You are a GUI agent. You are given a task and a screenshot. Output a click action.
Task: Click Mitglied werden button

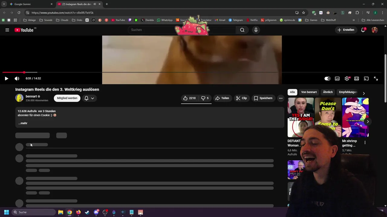coord(67,98)
